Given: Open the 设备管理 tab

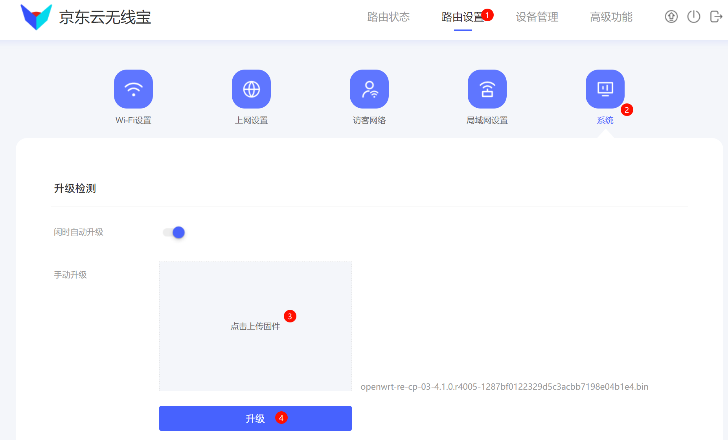Looking at the screenshot, I should pyautogui.click(x=537, y=17).
